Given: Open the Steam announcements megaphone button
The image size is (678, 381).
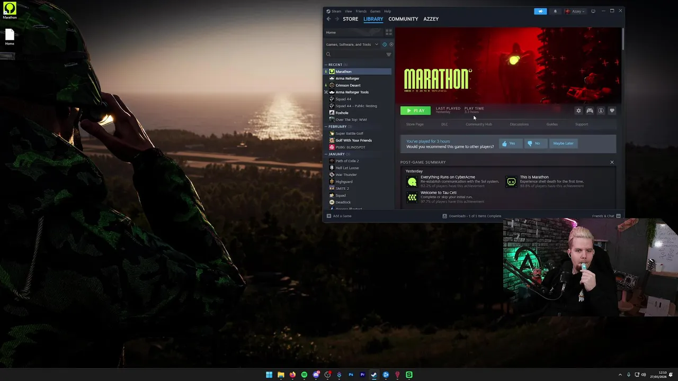Looking at the screenshot, I should click(x=540, y=11).
